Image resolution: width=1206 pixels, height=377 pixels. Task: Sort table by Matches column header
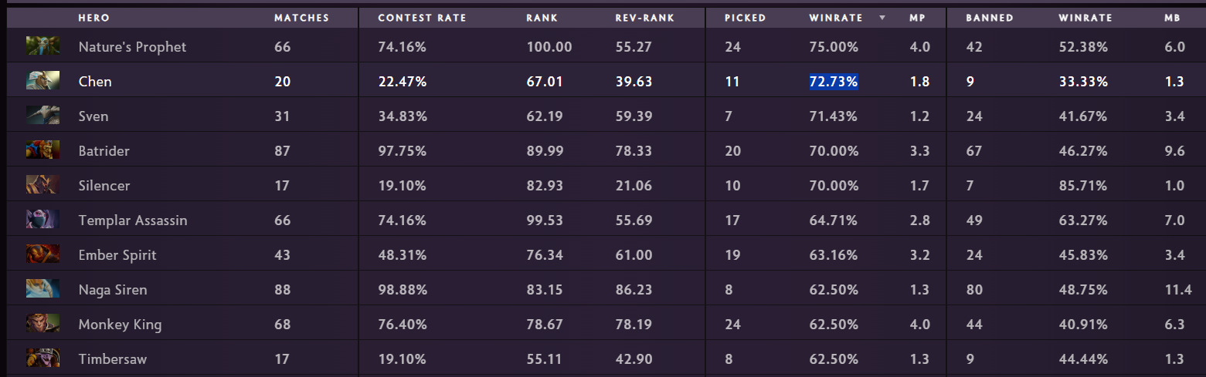coord(301,18)
